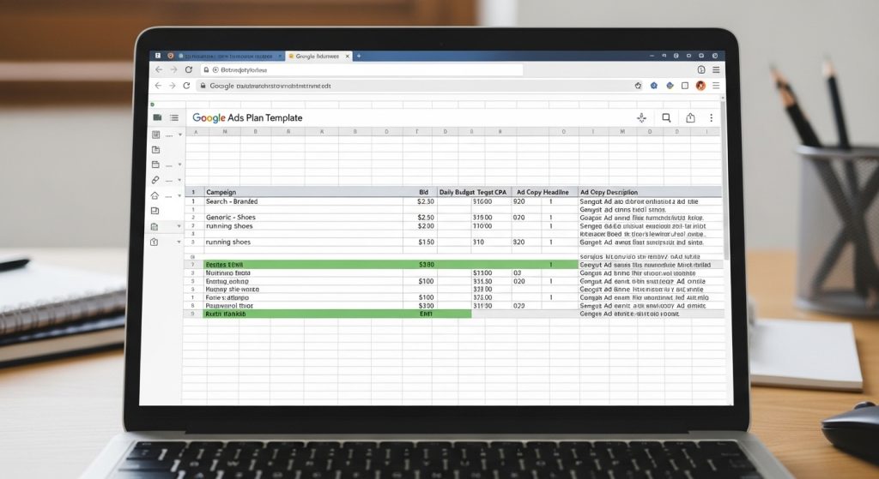
Task: Click the building icon in the sidebar
Action: click(x=155, y=226)
